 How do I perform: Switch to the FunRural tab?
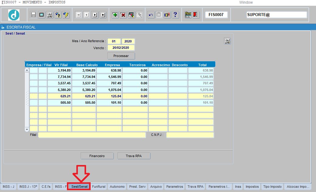coord(99,187)
